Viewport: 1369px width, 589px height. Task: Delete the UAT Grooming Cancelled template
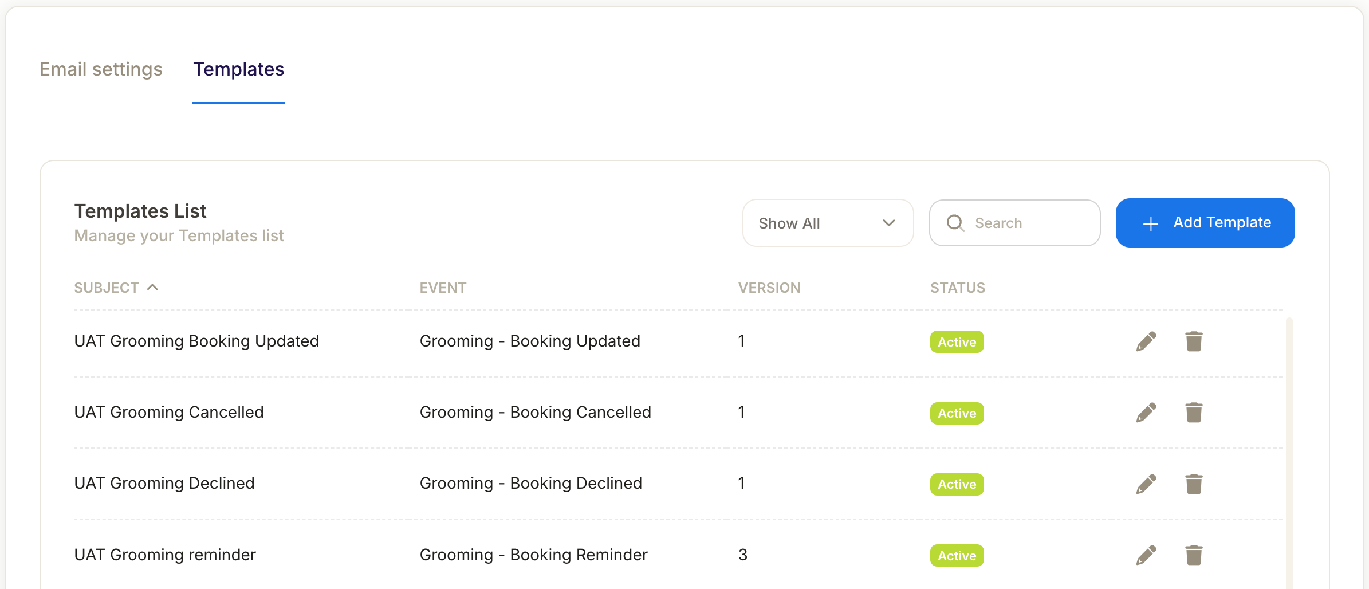1194,413
